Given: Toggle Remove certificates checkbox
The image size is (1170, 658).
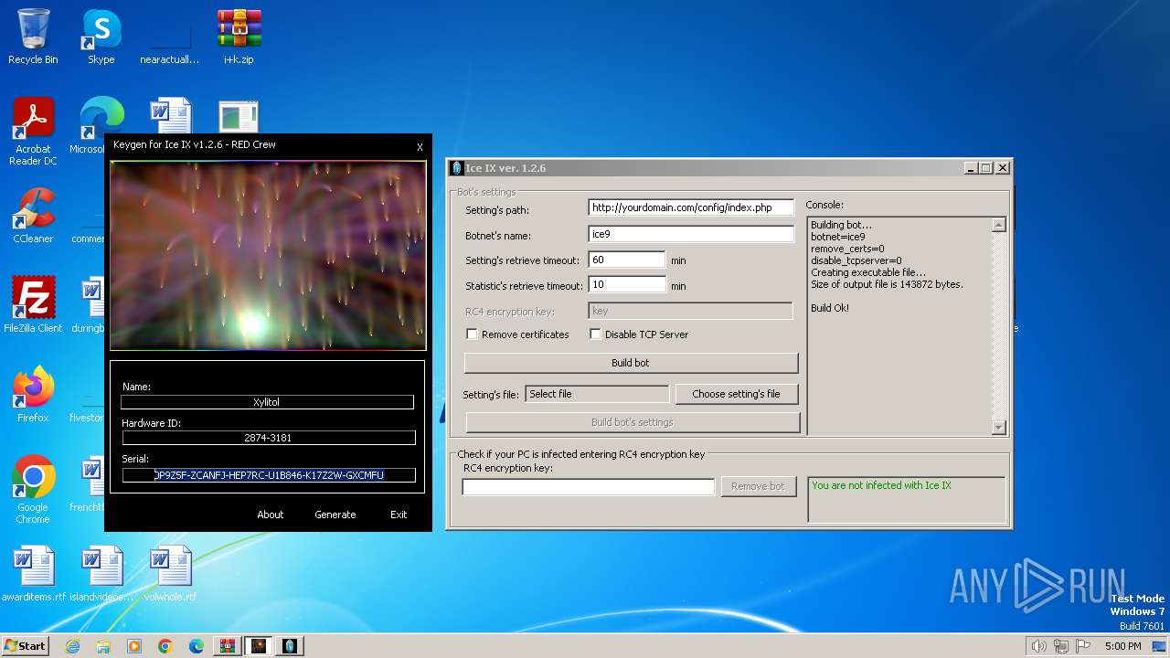Looking at the screenshot, I should coord(472,334).
